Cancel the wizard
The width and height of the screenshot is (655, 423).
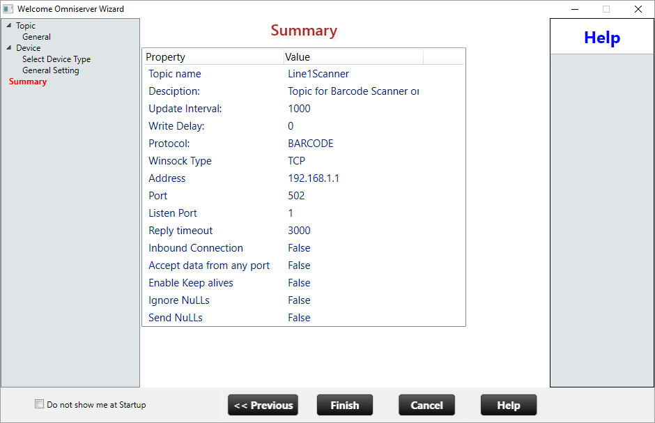point(426,405)
